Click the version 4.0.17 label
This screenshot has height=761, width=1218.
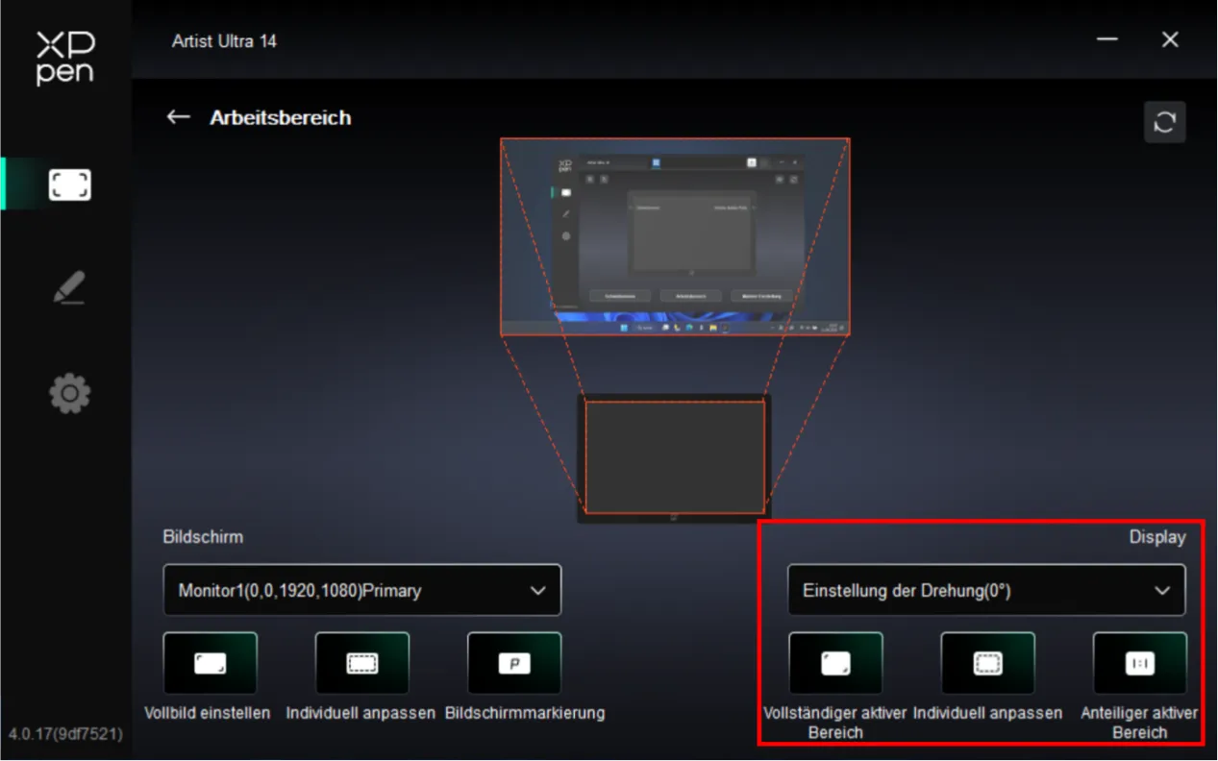point(65,734)
